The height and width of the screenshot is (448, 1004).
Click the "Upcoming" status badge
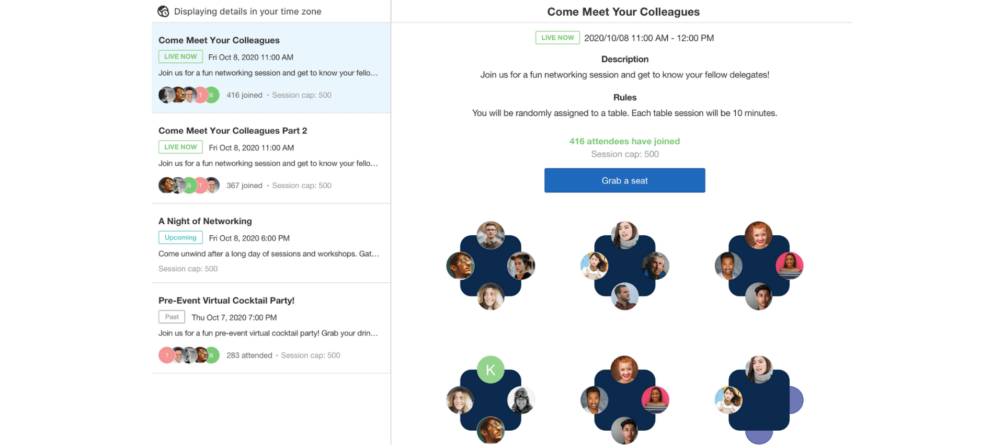180,238
